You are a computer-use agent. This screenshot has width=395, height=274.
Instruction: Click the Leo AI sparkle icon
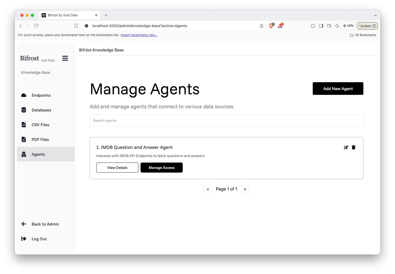pyautogui.click(x=337, y=26)
